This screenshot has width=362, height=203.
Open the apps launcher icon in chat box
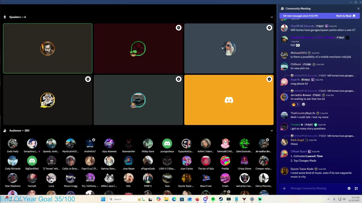point(356,188)
